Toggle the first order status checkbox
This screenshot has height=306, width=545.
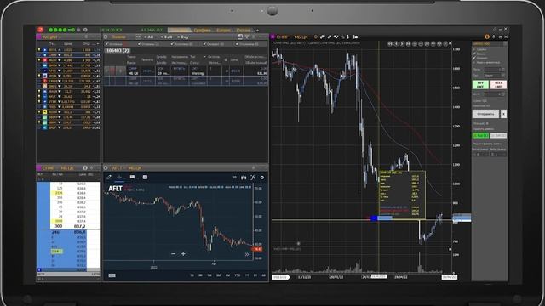click(x=107, y=44)
